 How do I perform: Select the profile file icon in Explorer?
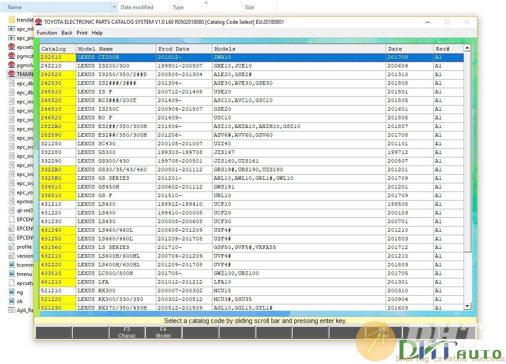[x=12, y=247]
